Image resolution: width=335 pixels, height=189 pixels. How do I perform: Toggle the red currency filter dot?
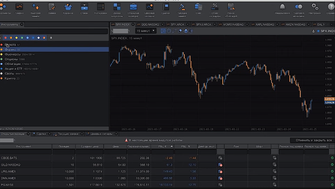click(x=5, y=38)
